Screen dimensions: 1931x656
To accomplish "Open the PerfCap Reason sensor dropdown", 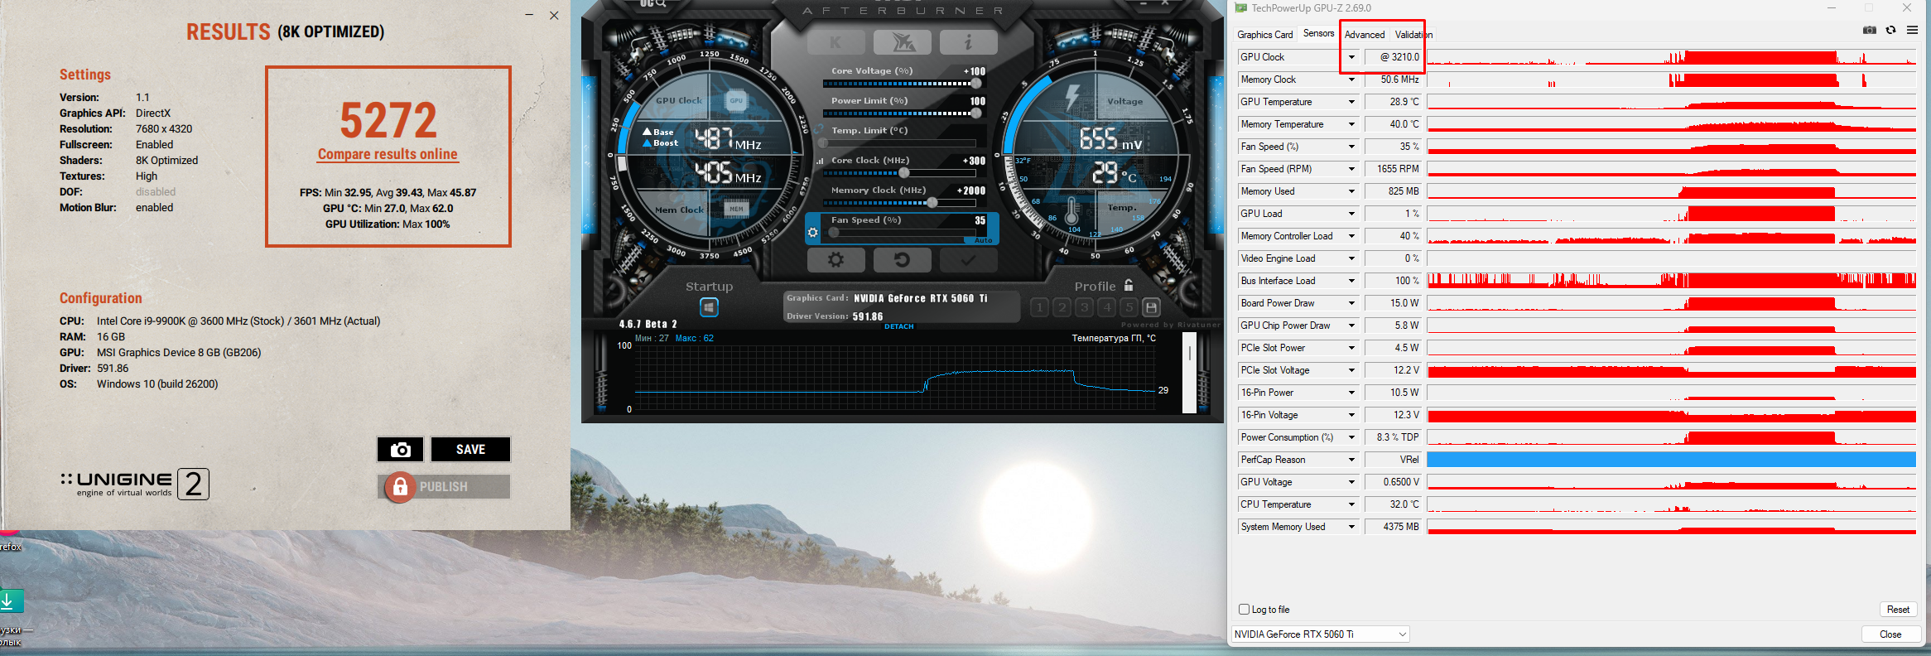I will (1351, 460).
